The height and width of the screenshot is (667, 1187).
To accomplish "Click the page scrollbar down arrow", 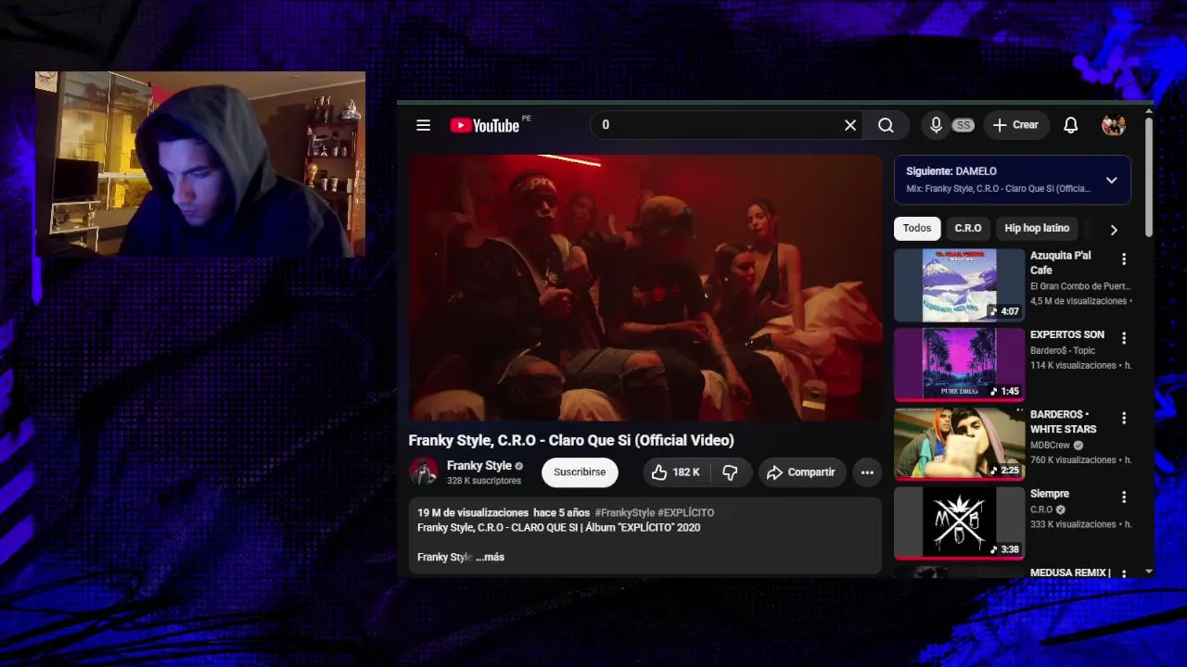I will [x=1148, y=573].
